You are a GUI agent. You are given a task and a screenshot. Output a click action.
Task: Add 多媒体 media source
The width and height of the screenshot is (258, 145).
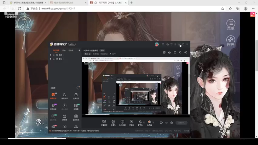pos(132,123)
